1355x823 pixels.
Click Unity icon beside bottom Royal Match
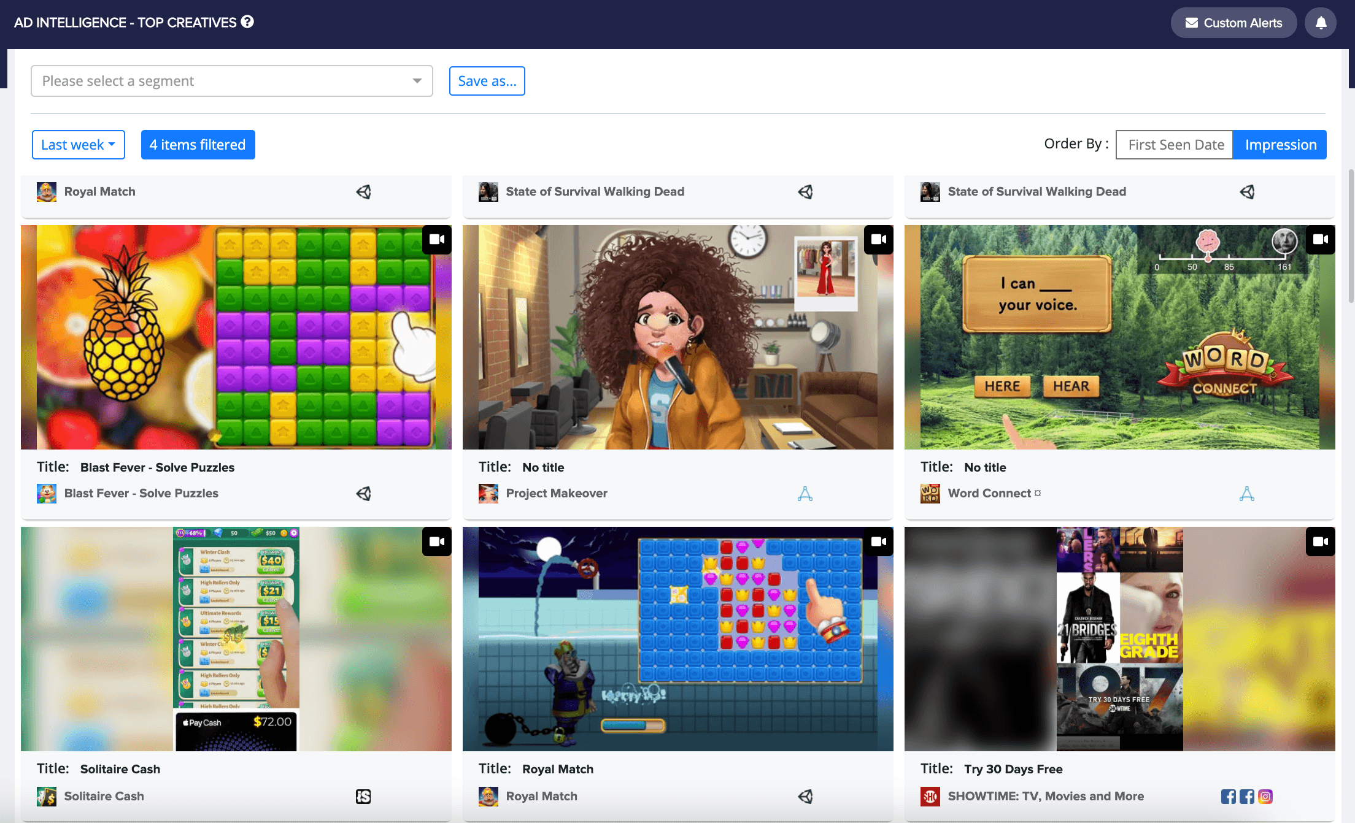coord(805,797)
